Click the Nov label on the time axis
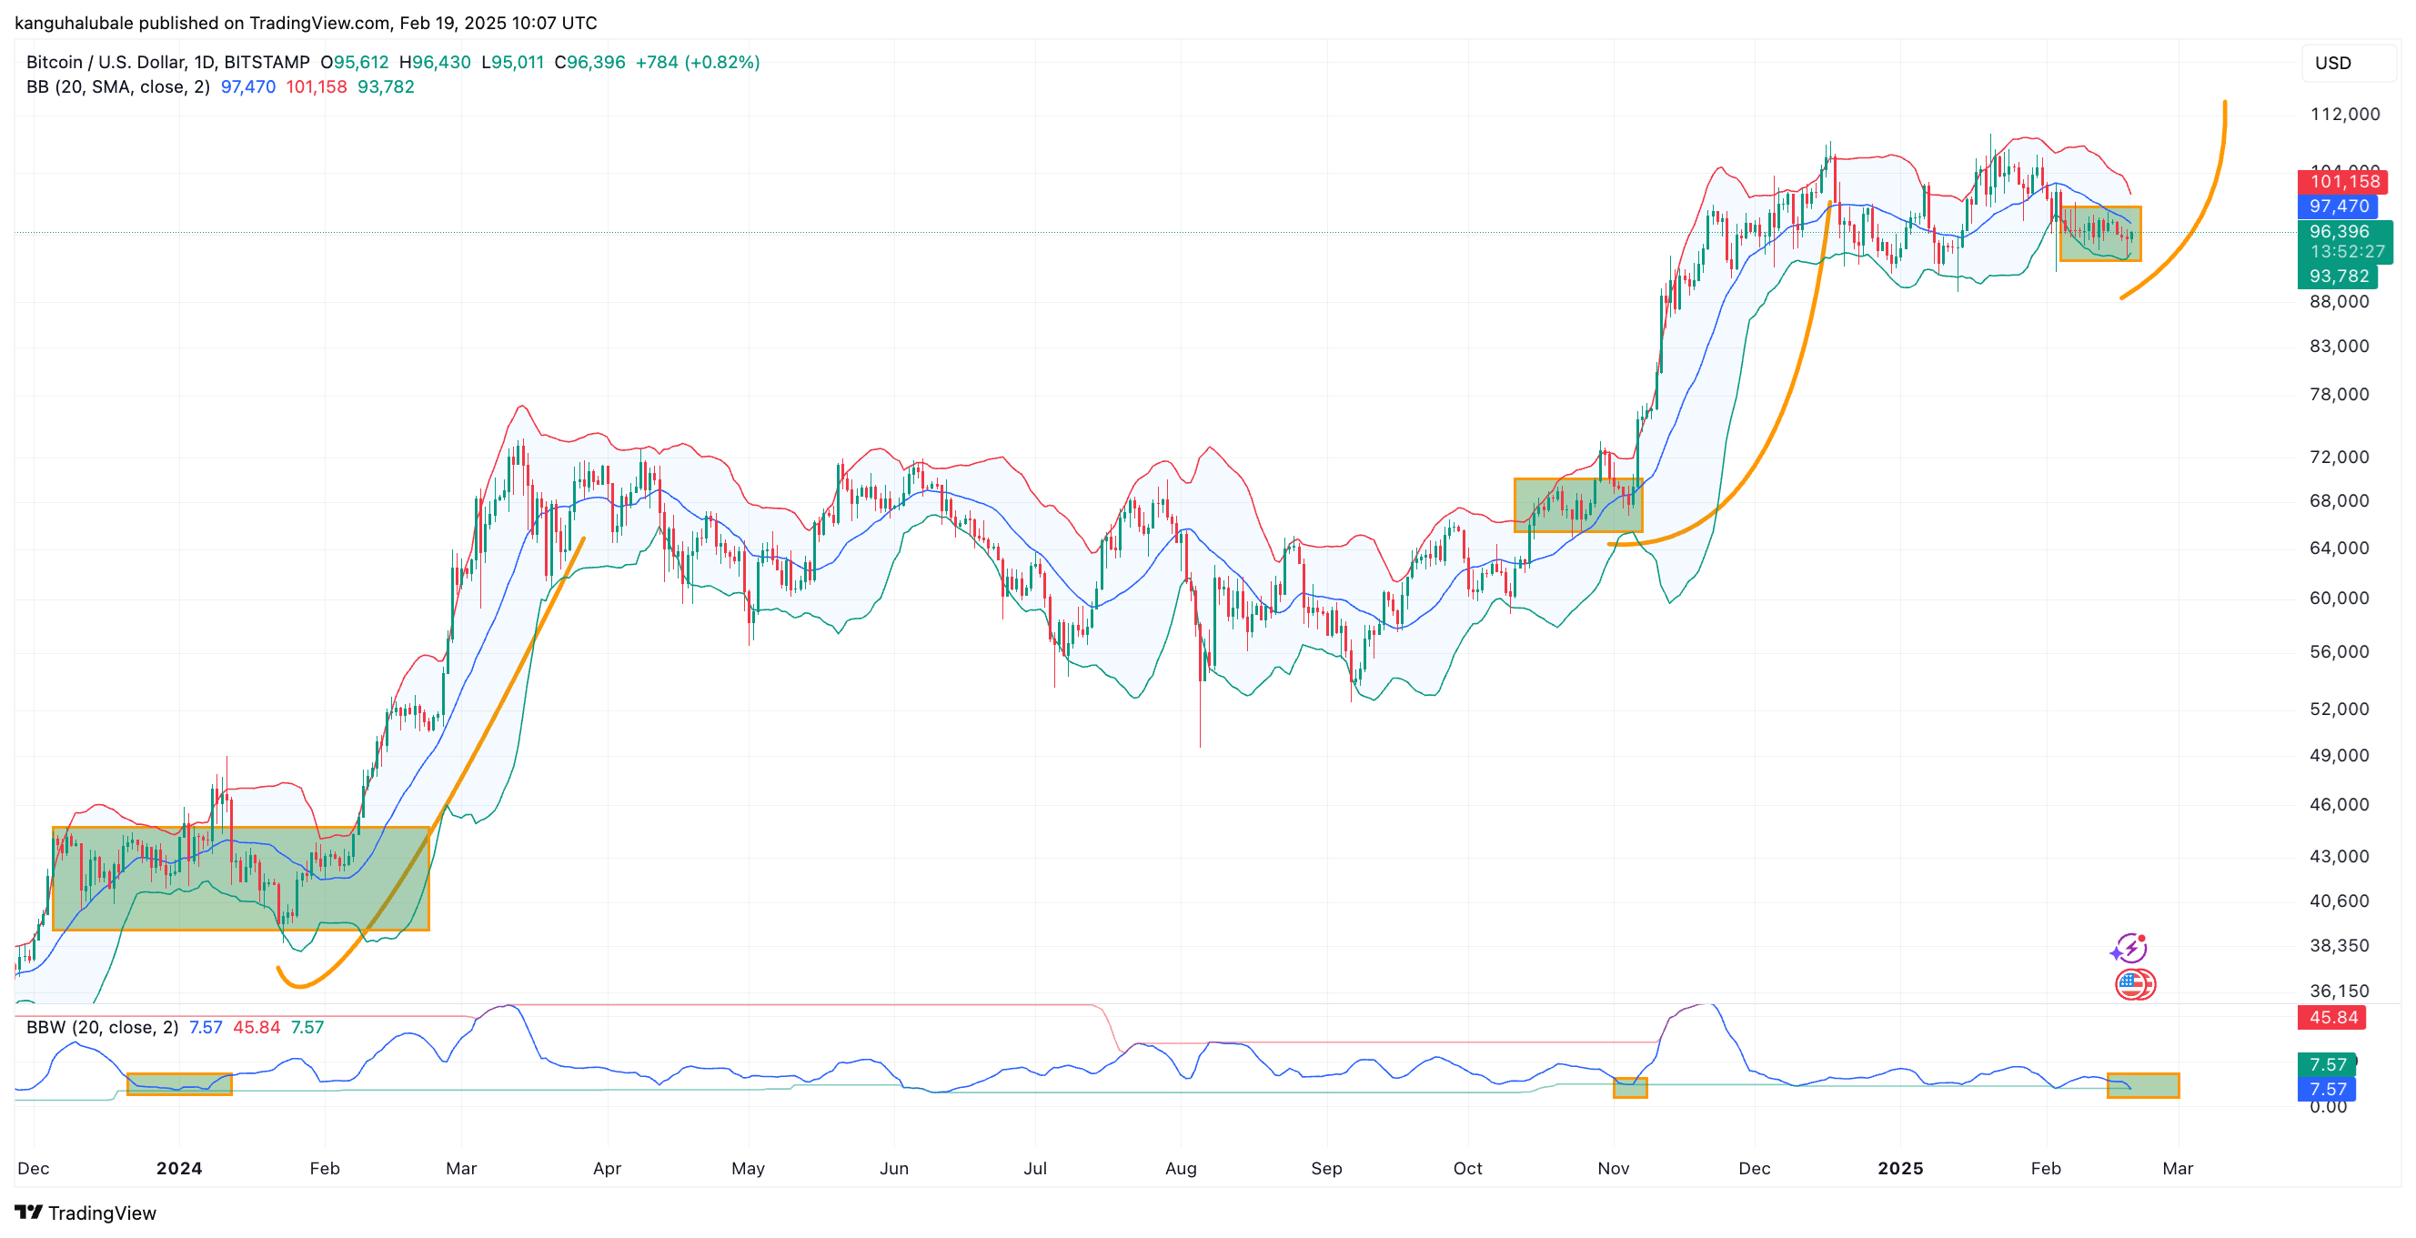This screenshot has width=2416, height=1238. (1612, 1168)
